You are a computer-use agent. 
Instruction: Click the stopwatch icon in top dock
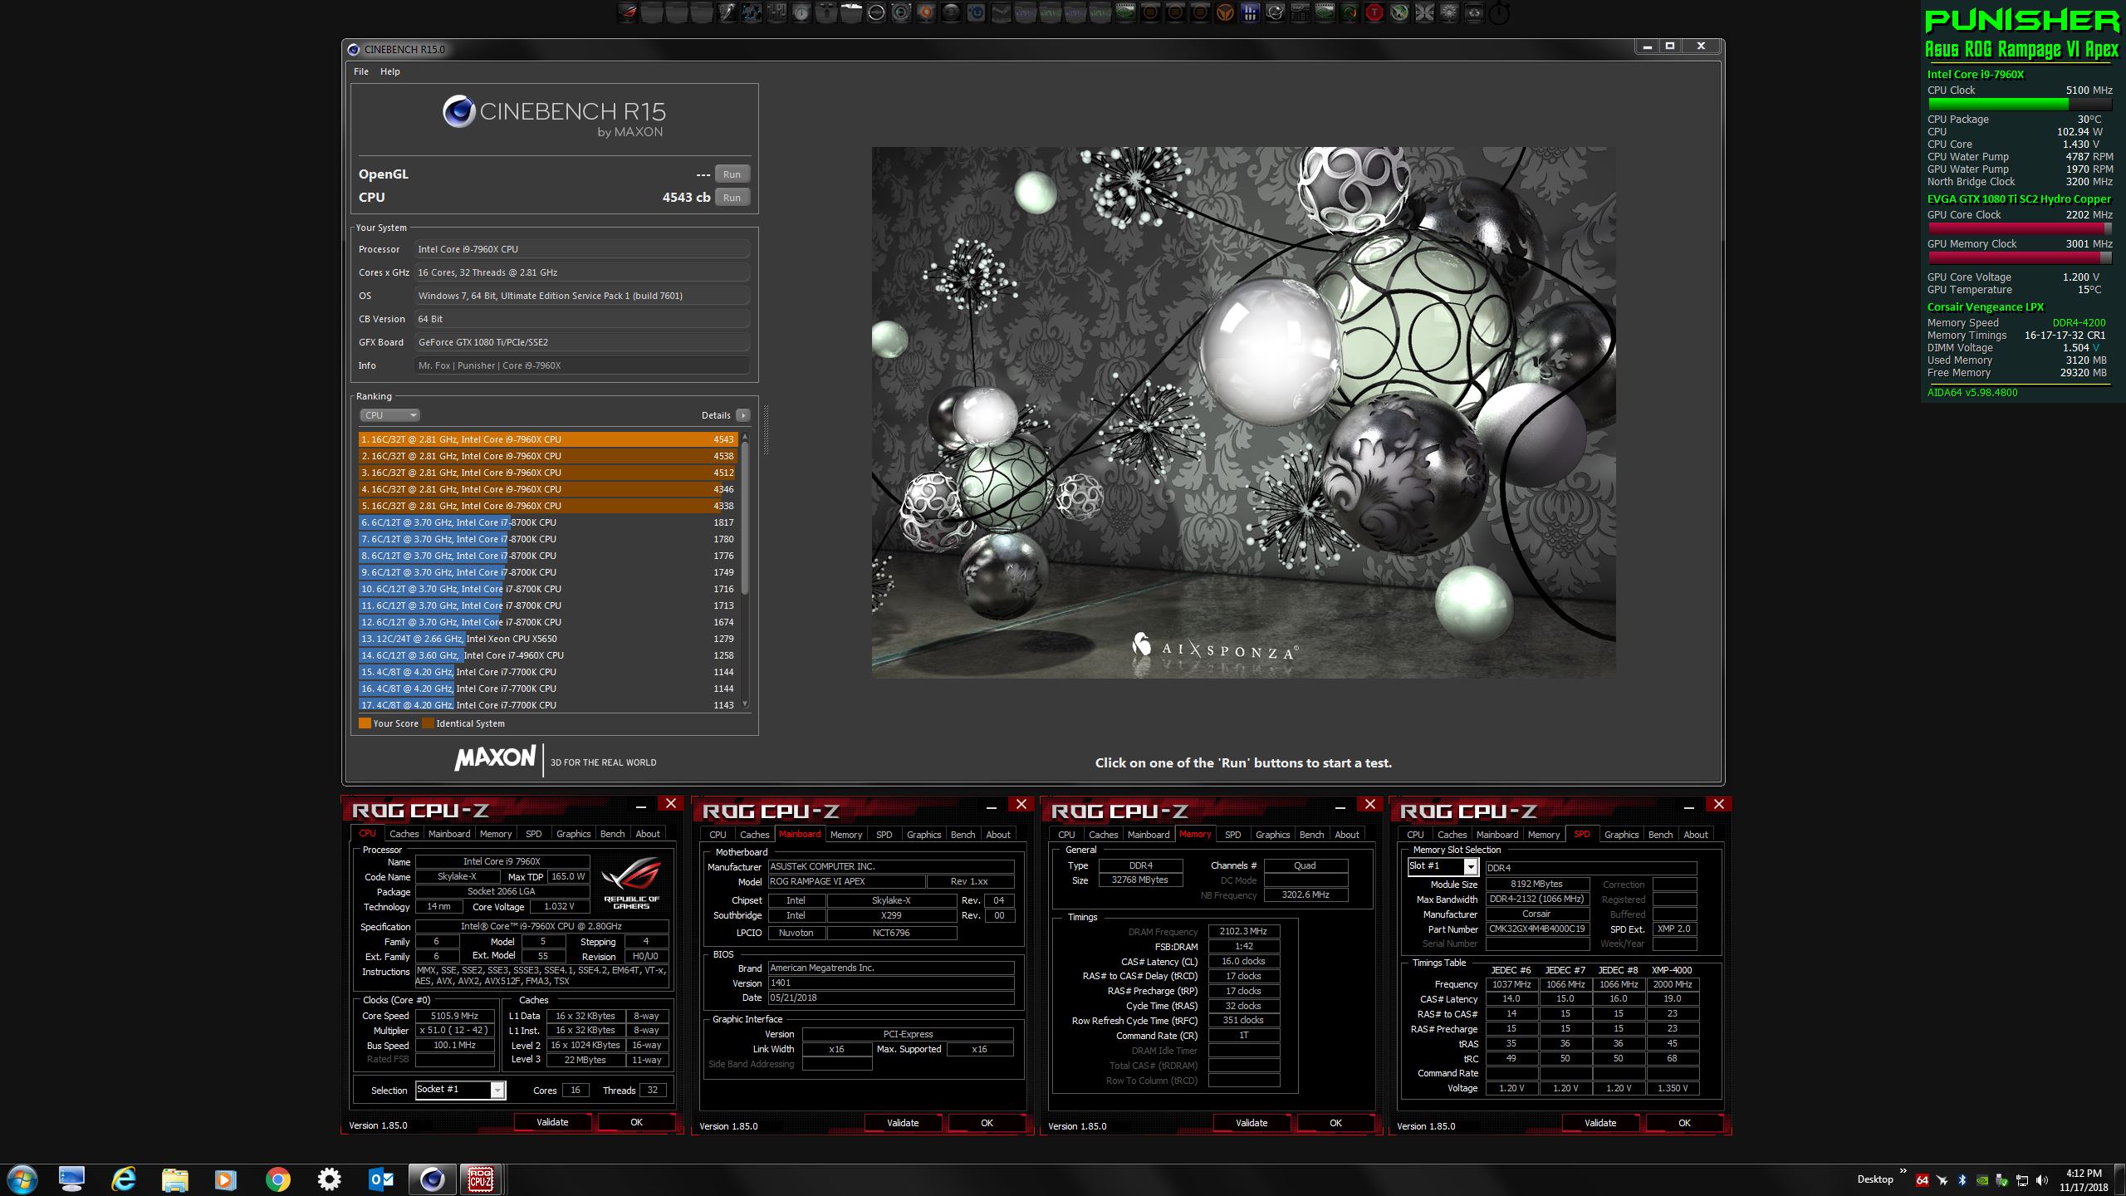tap(1499, 13)
